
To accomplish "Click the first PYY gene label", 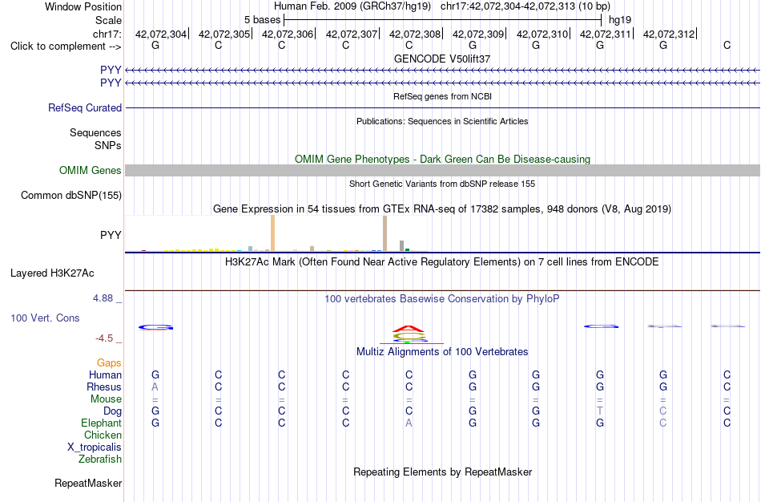I will tap(111, 70).
